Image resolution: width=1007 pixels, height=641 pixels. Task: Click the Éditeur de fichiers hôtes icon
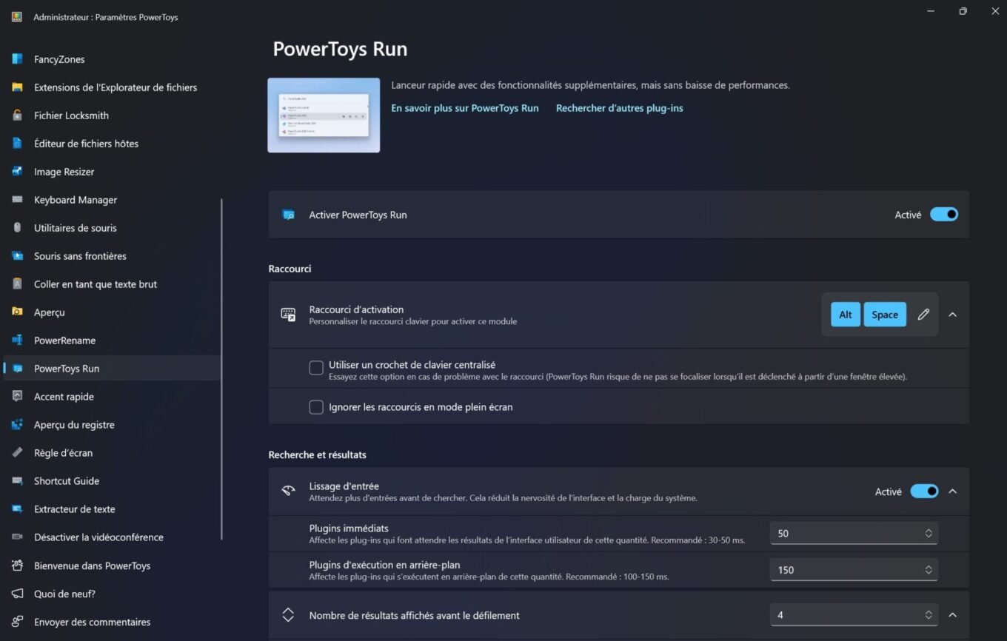(17, 144)
